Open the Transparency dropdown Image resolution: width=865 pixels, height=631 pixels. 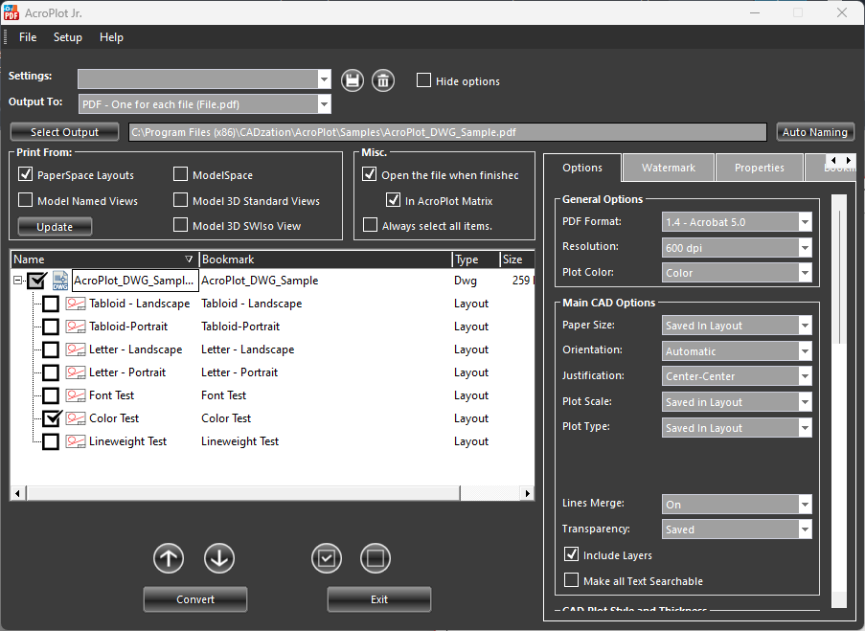[x=805, y=530]
